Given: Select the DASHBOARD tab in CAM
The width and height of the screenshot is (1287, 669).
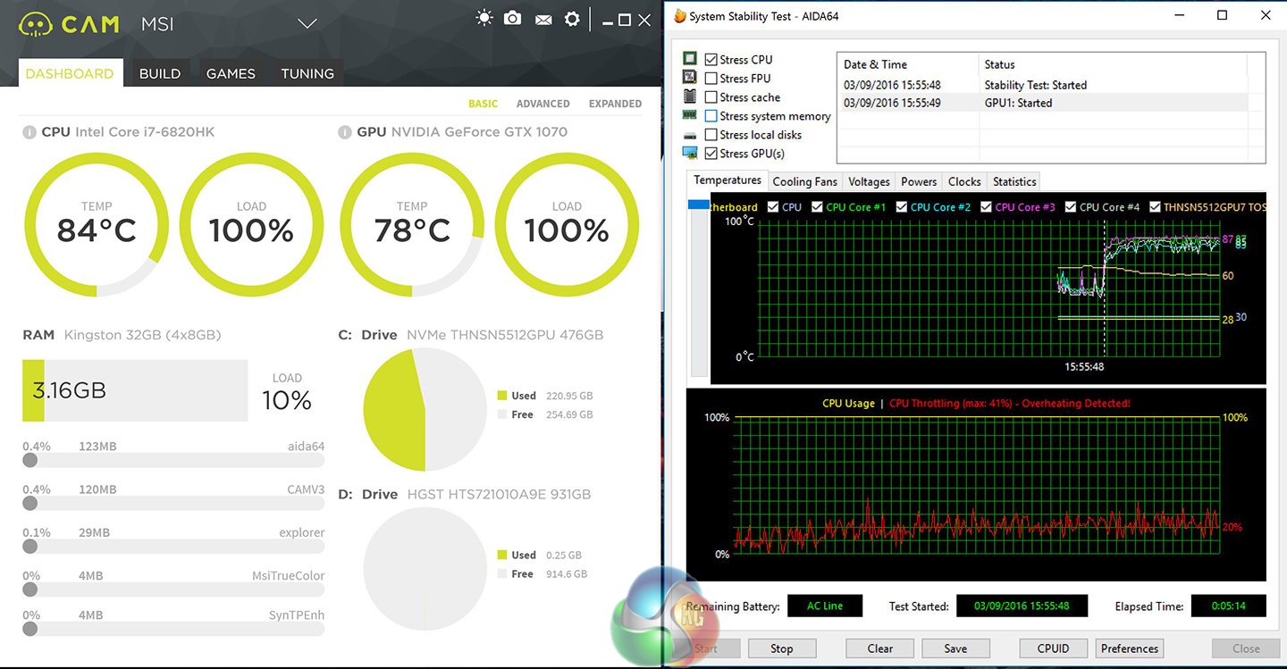Looking at the screenshot, I should pos(70,73).
